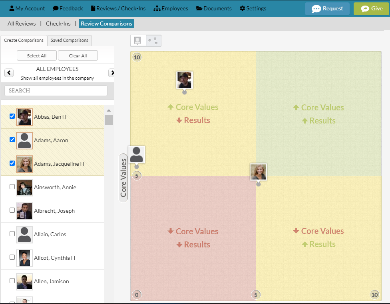390x304 pixels.
Task: Uncheck Abbas, Ben H checkbox
Action: click(x=12, y=116)
